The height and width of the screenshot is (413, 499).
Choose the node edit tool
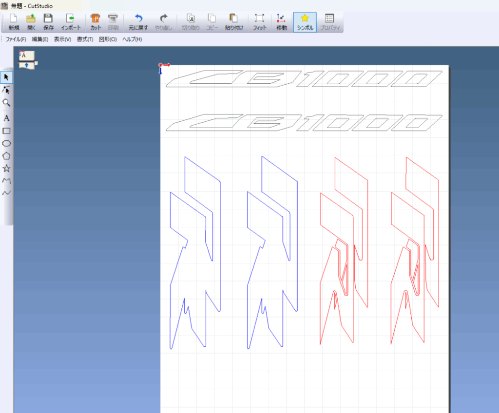(x=6, y=90)
